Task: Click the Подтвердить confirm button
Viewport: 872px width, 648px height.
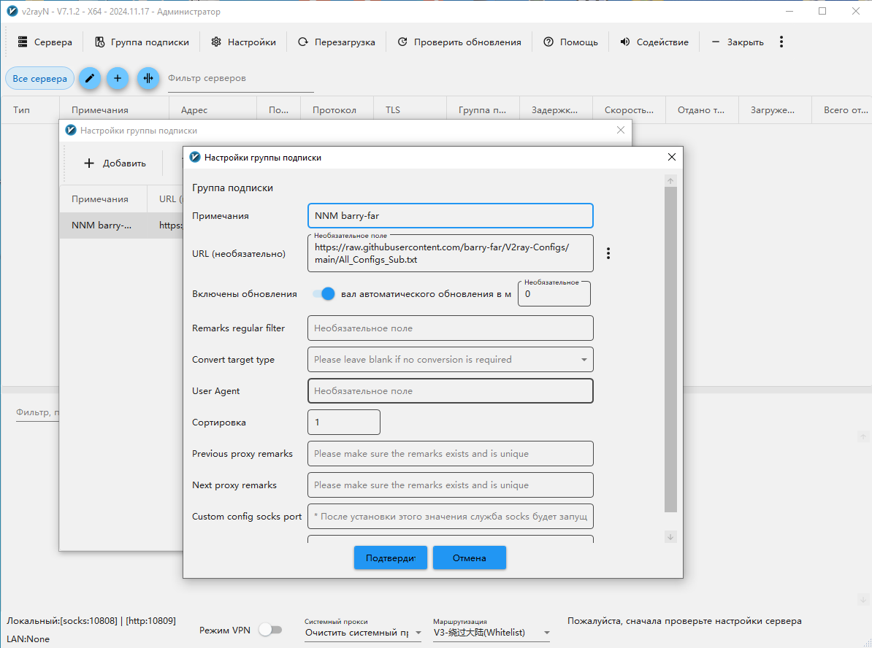Action: [391, 558]
